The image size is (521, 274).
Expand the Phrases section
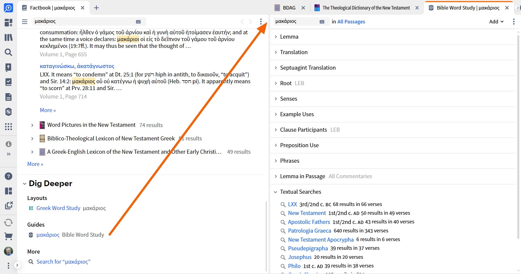[x=276, y=161]
